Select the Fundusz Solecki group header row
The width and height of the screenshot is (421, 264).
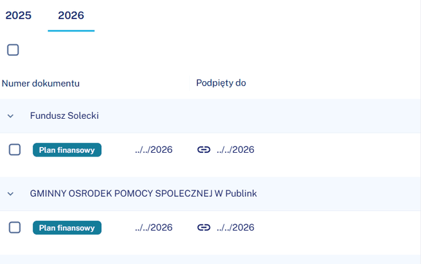point(210,116)
